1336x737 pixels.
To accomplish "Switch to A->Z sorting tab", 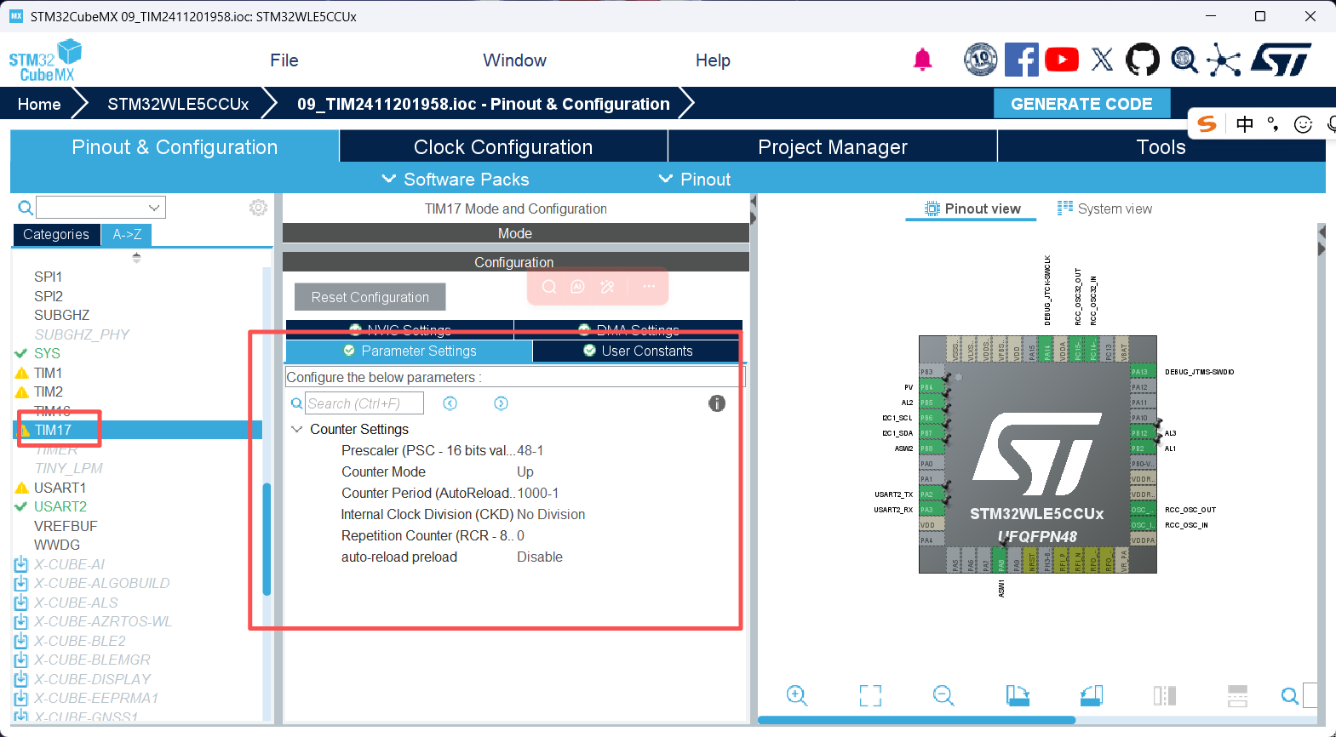I will pyautogui.click(x=127, y=235).
